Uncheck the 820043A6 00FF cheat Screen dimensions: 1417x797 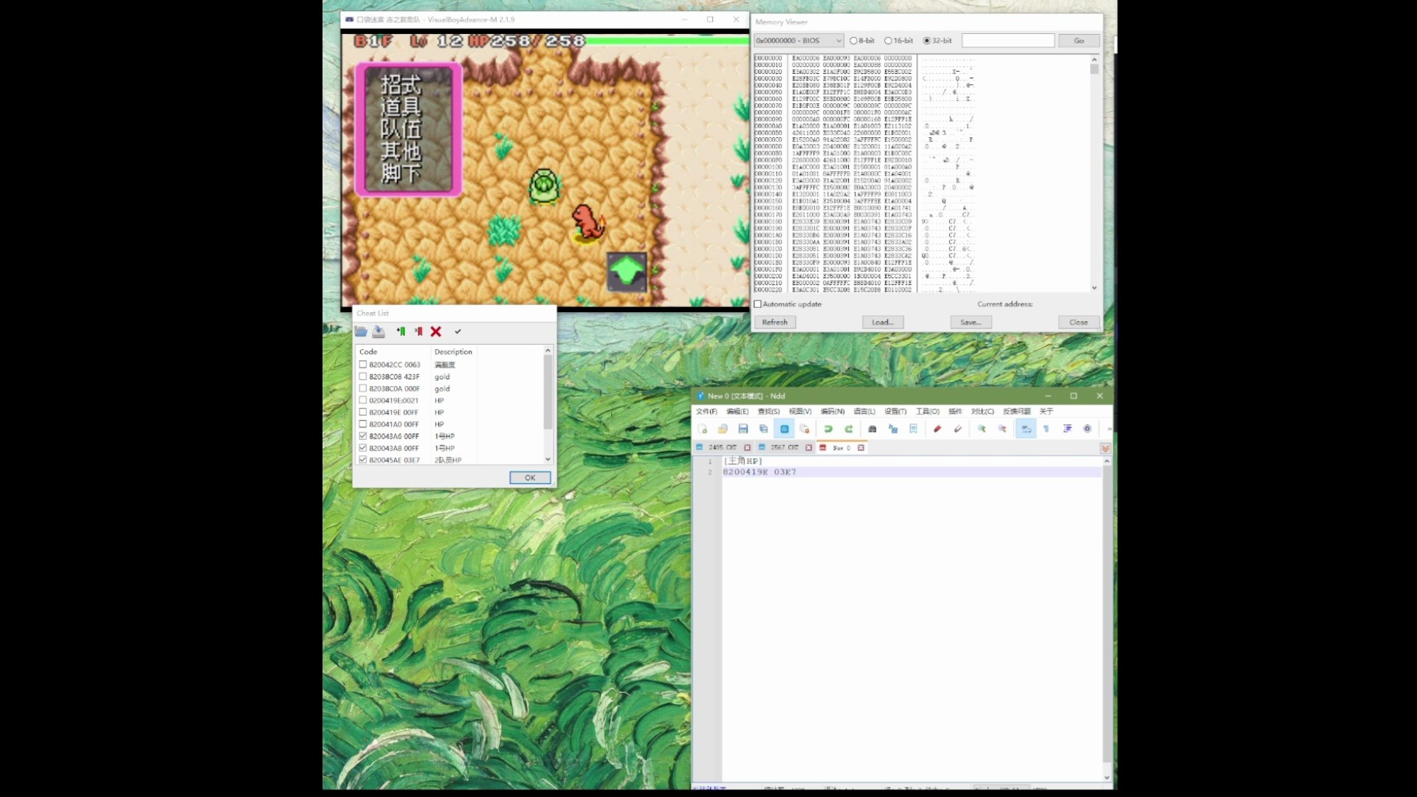click(x=363, y=436)
